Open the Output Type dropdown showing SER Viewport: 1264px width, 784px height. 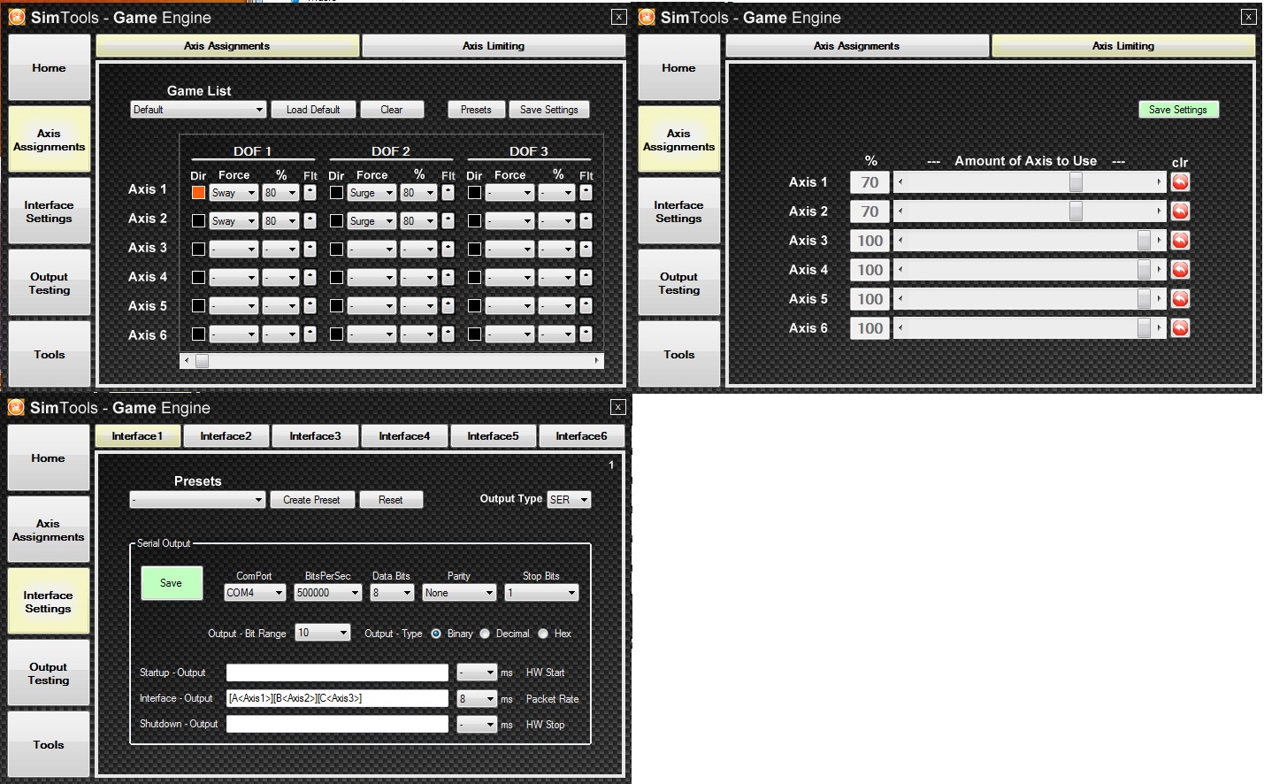click(x=569, y=499)
